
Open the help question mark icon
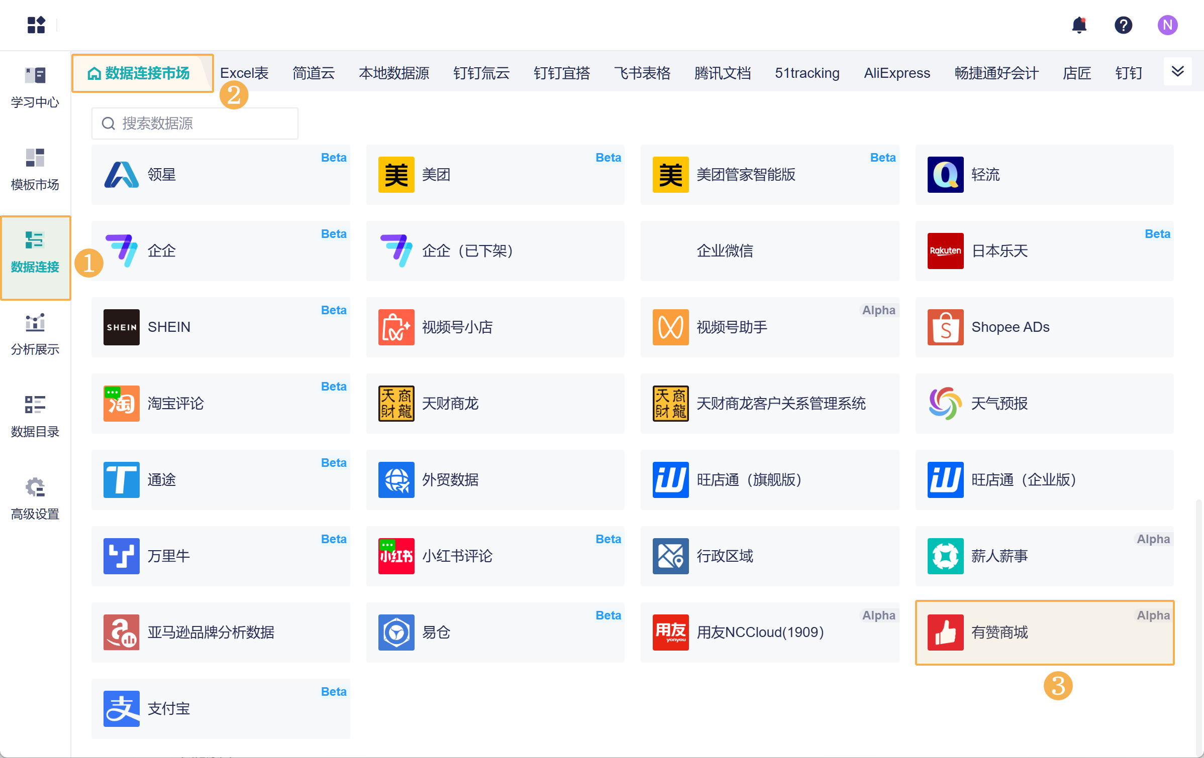tap(1123, 25)
